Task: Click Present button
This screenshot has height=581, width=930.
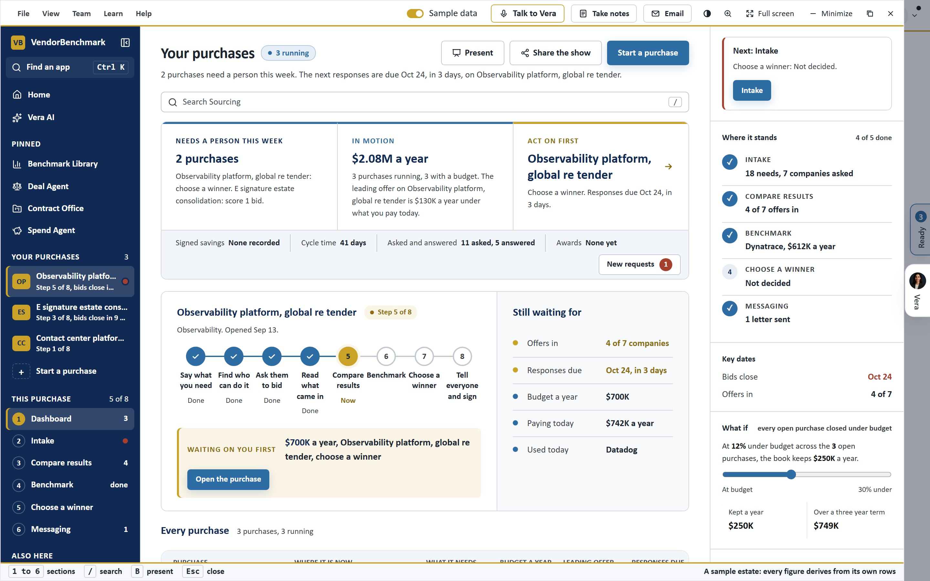Action: (x=472, y=53)
